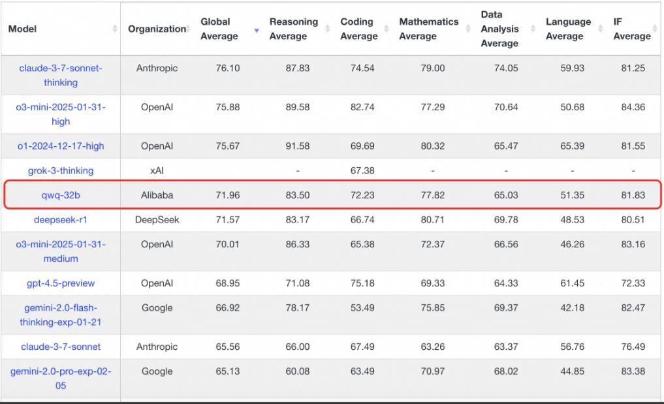The height and width of the screenshot is (404, 664).
Task: Click IF Average sort icon
Action: (655, 29)
